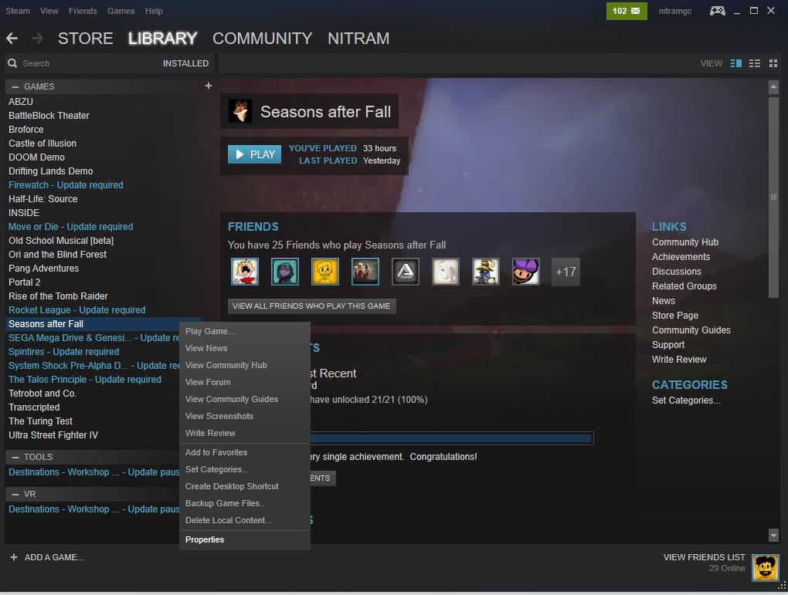Click the search magnifier icon
The image size is (788, 595).
click(x=12, y=63)
